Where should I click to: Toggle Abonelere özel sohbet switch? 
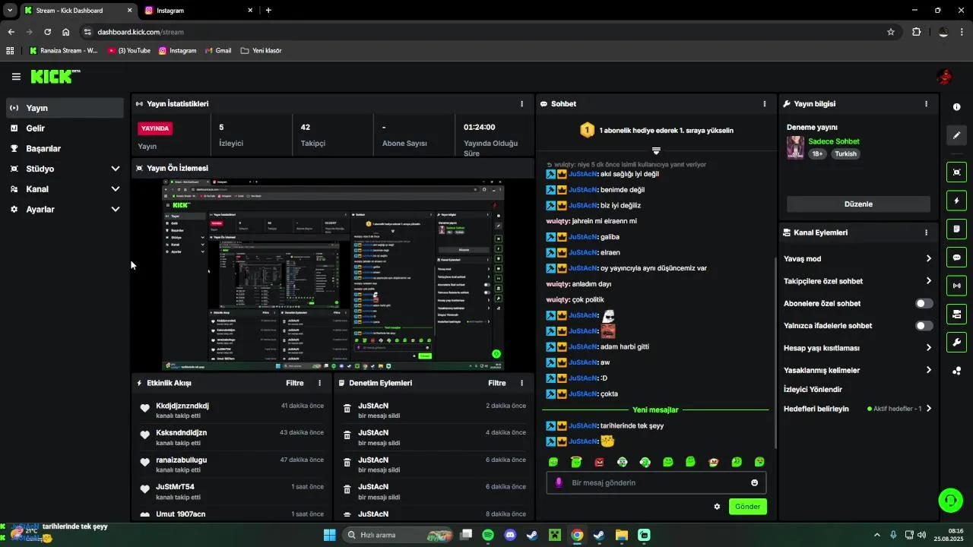click(924, 303)
